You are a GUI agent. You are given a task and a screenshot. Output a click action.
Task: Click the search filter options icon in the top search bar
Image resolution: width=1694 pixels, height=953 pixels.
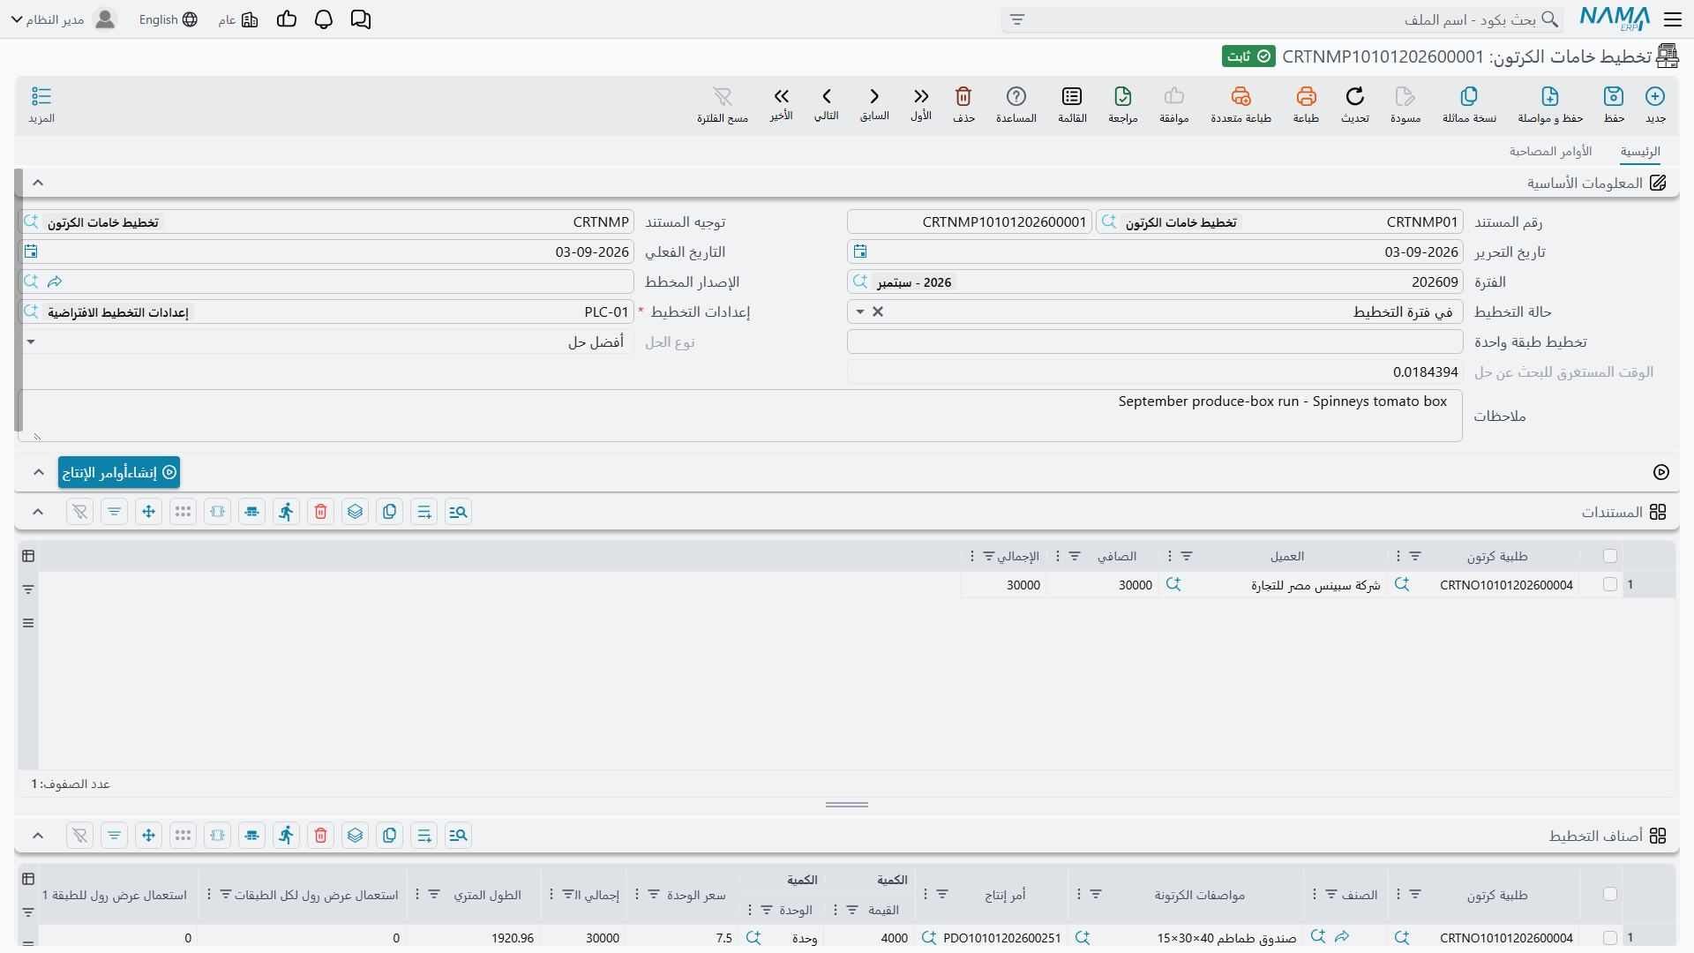1017,19
